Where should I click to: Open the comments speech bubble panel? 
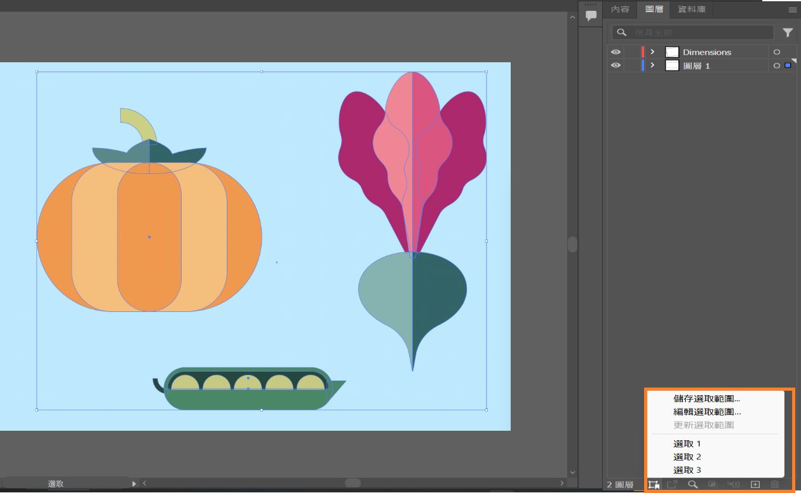click(x=591, y=15)
